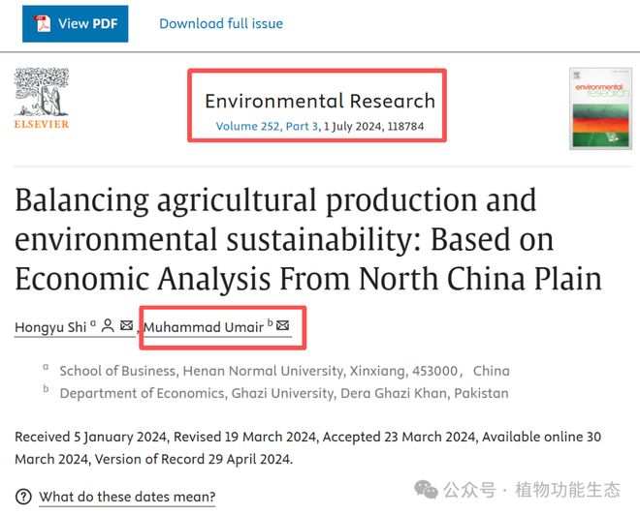Screen dimensions: 640x515
Task: Expand the 'What do these dates mean?' explanation
Action: coord(126,498)
